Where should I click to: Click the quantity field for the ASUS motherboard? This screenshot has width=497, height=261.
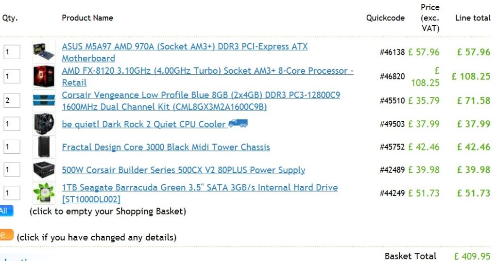(12, 52)
